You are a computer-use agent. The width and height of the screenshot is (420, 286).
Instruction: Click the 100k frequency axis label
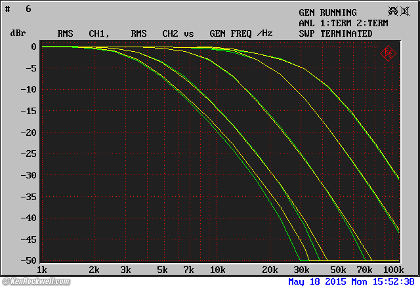(393, 270)
